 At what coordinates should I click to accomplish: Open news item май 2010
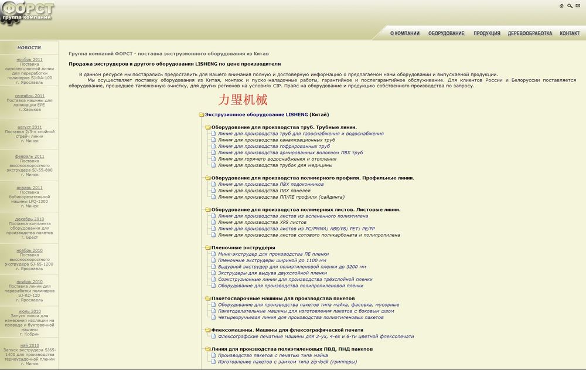pos(29,346)
